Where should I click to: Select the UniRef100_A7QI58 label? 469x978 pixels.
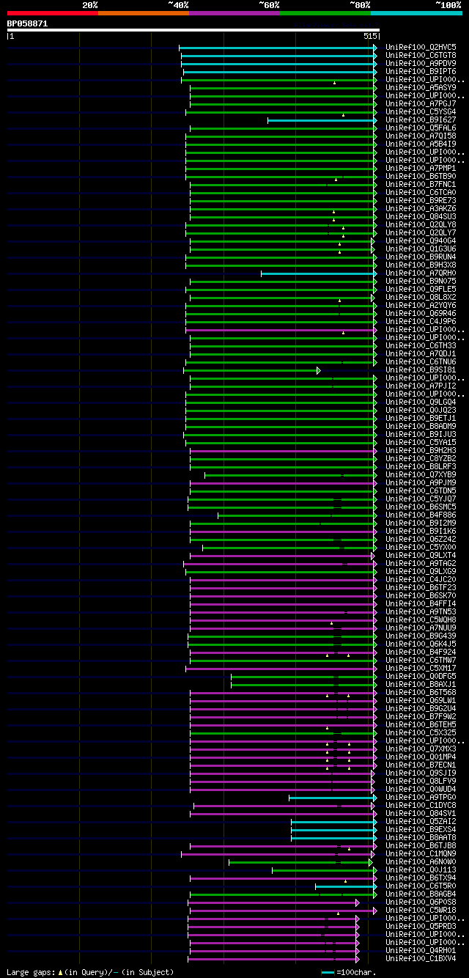421,136
